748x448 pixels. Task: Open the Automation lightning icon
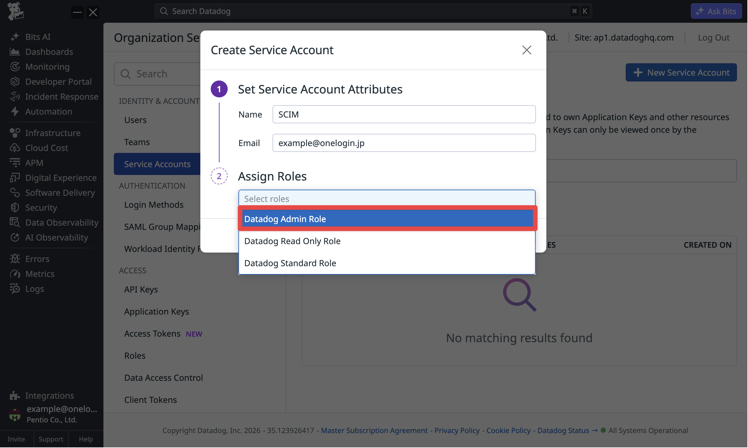coord(15,112)
